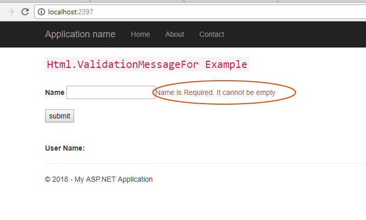Click the bold Name field label
Image resolution: width=366 pixels, height=220 pixels.
(x=54, y=92)
